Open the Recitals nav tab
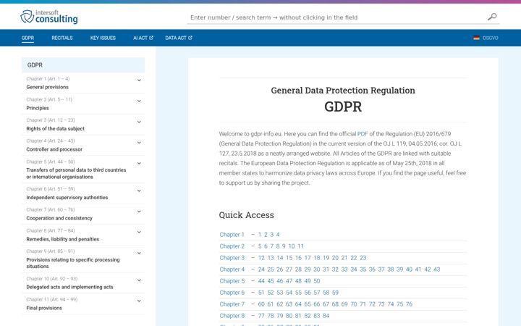This screenshot has height=326, width=521. coord(62,38)
